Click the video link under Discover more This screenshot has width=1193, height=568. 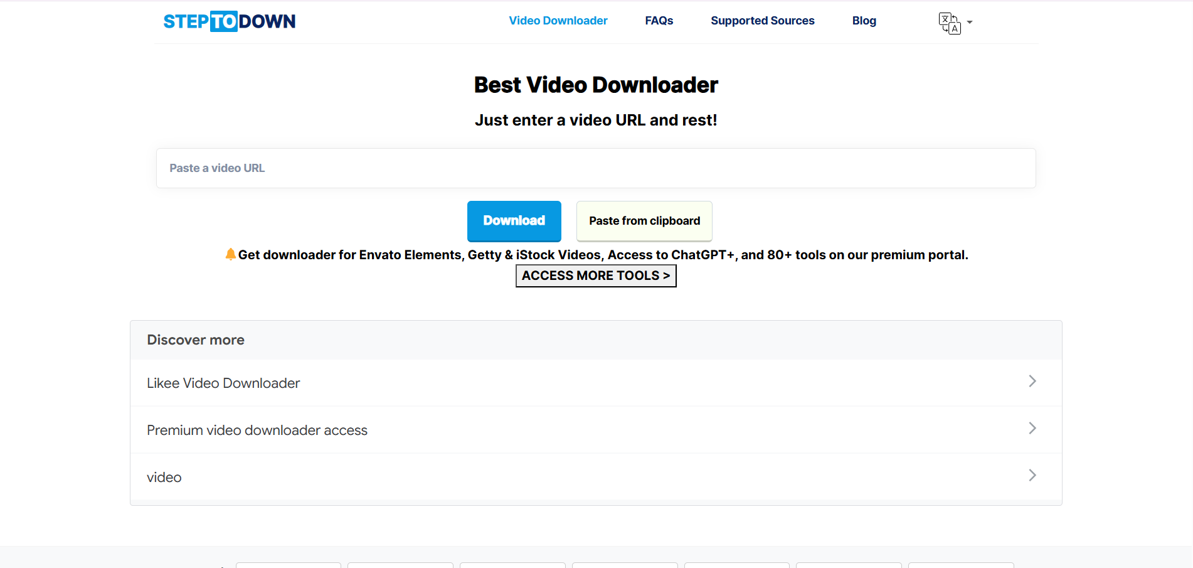pos(164,477)
